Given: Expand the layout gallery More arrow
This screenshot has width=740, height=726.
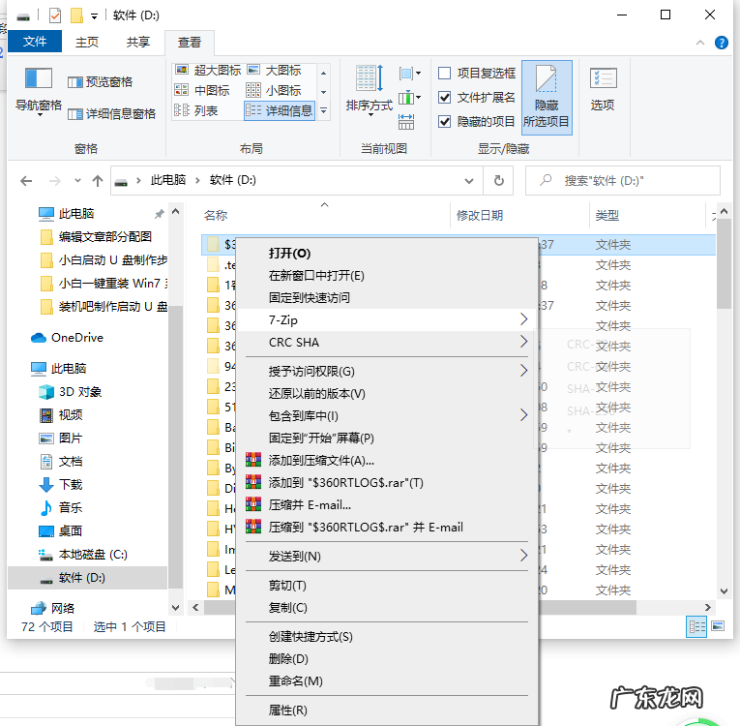Looking at the screenshot, I should point(324,111).
